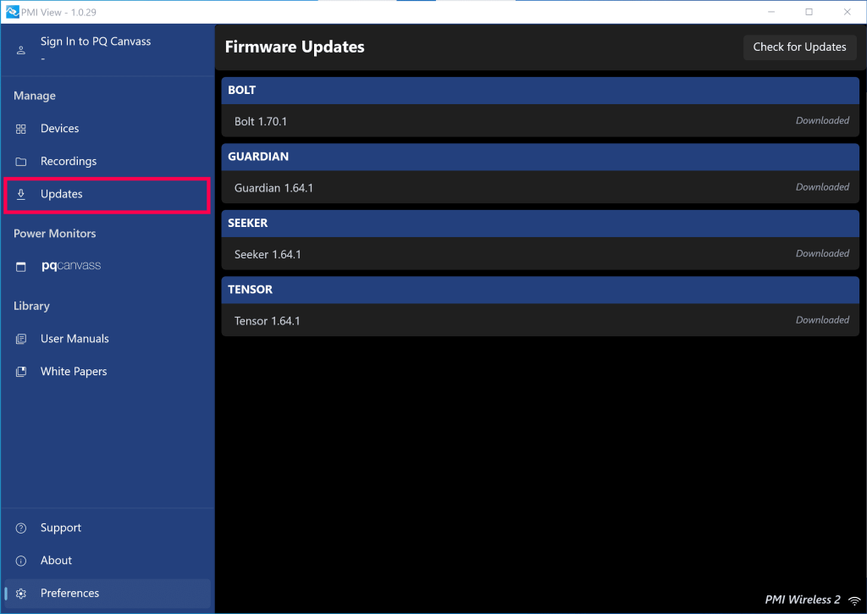
Task: Click the Updates download icon
Action: [x=21, y=194]
